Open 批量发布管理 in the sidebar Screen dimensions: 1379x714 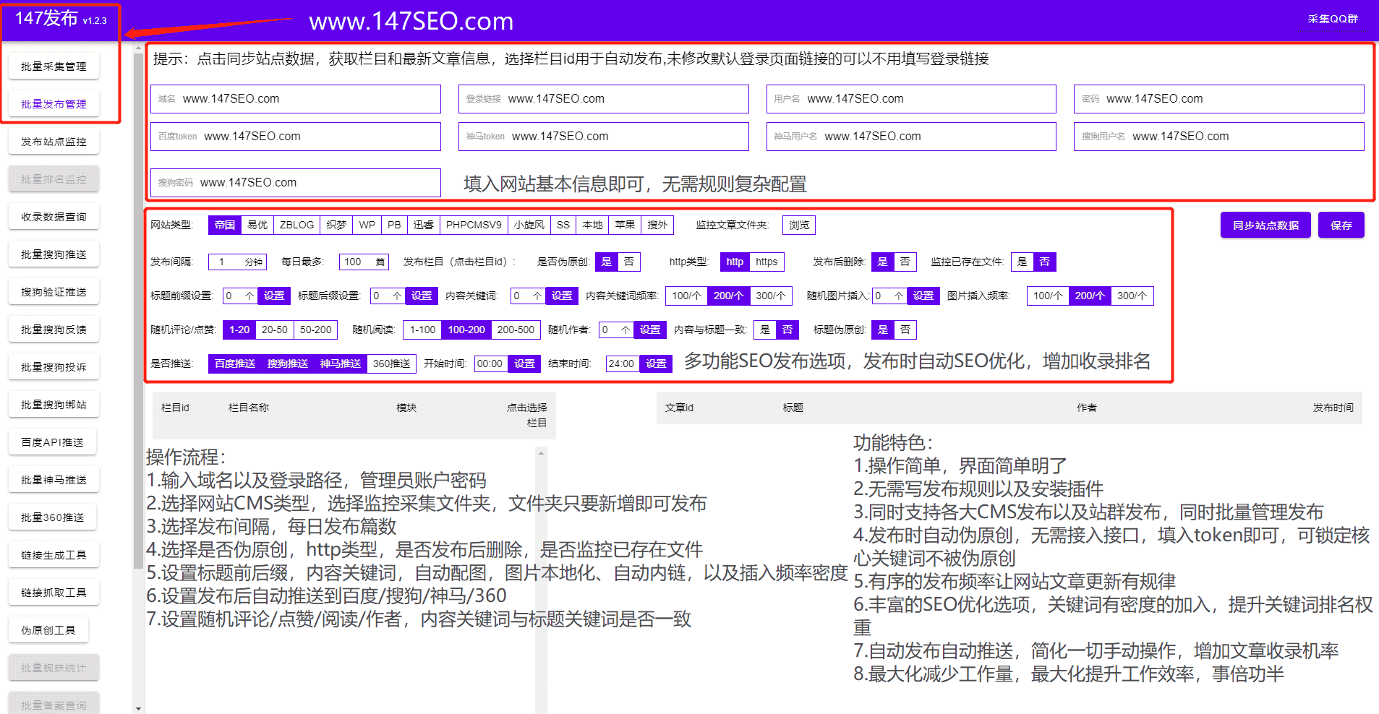[x=54, y=103]
